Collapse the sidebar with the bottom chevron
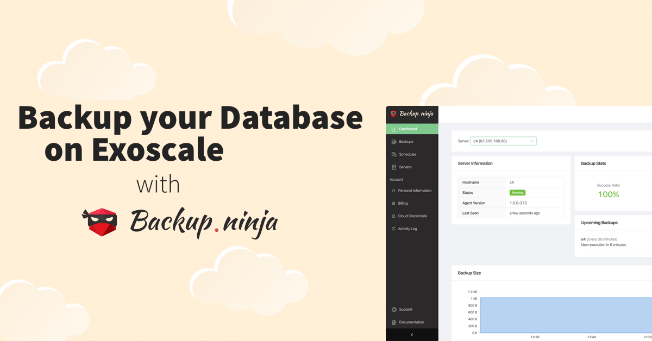 point(412,335)
